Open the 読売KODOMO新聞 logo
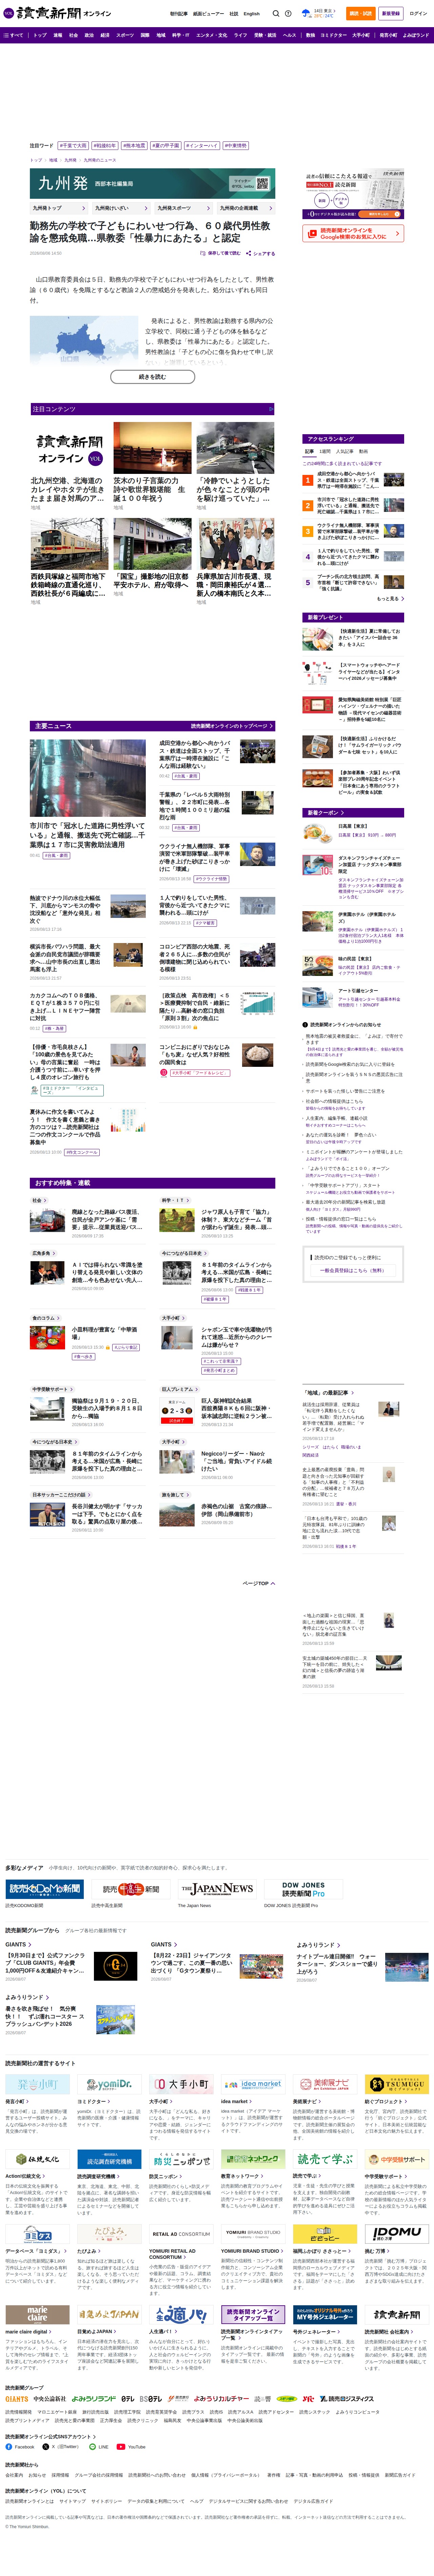The image size is (434, 2576). tap(45, 1889)
